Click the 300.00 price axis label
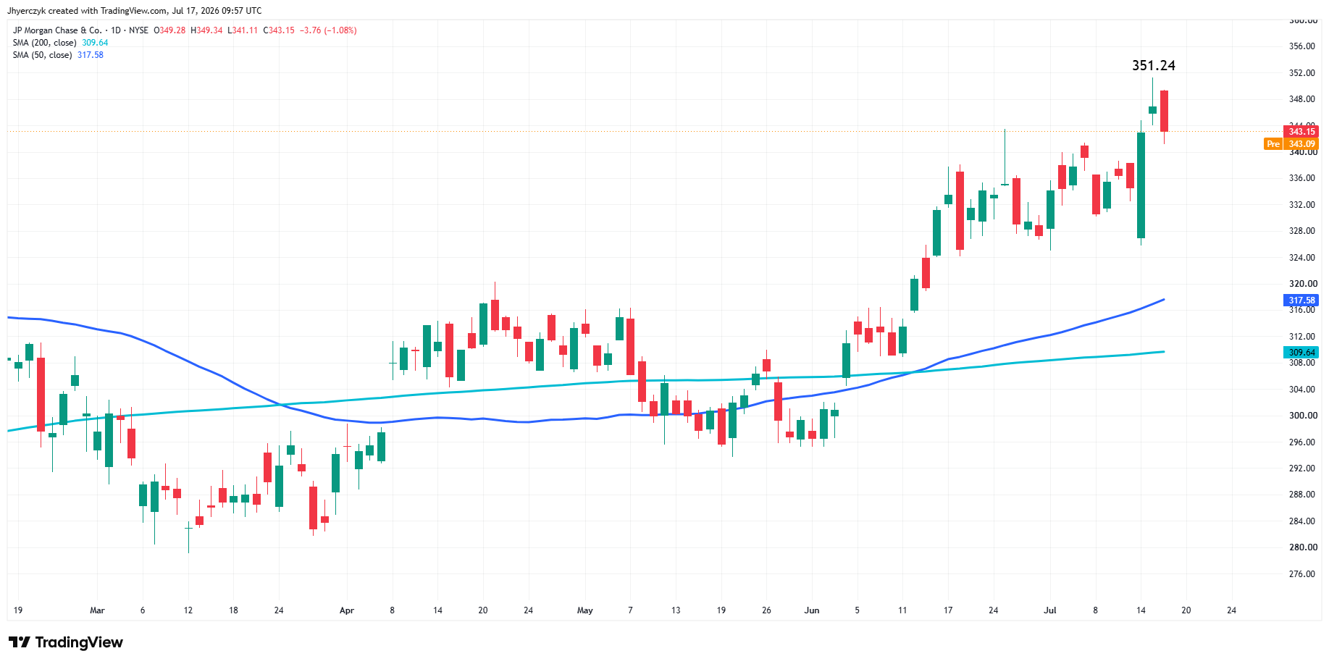Screen dimensions: 1329x664 (x=1302, y=416)
